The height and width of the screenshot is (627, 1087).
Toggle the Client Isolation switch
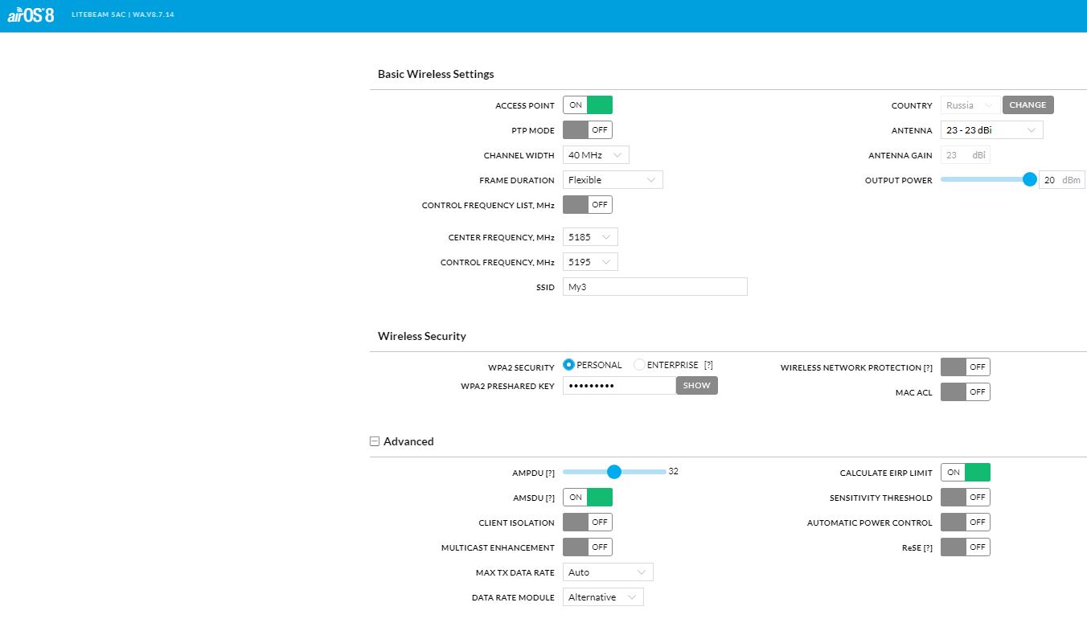point(588,522)
